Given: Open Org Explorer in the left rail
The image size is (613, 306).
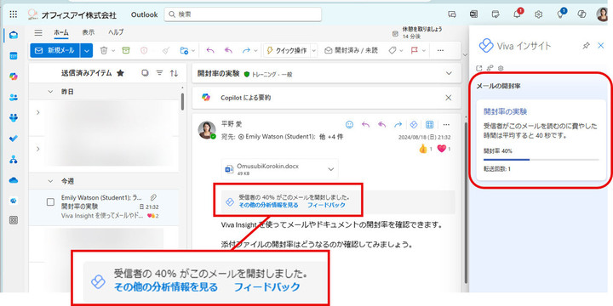Looking at the screenshot, I should click(x=14, y=159).
